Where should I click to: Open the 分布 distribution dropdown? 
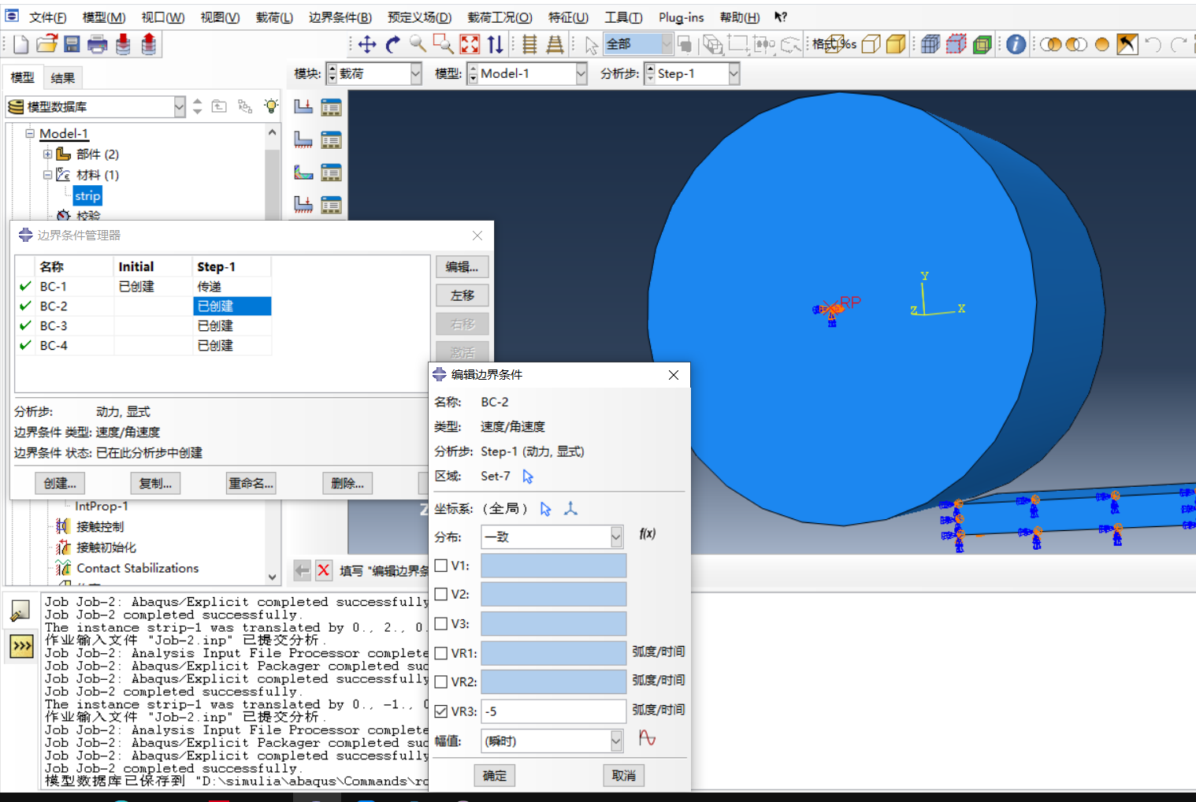(x=616, y=537)
